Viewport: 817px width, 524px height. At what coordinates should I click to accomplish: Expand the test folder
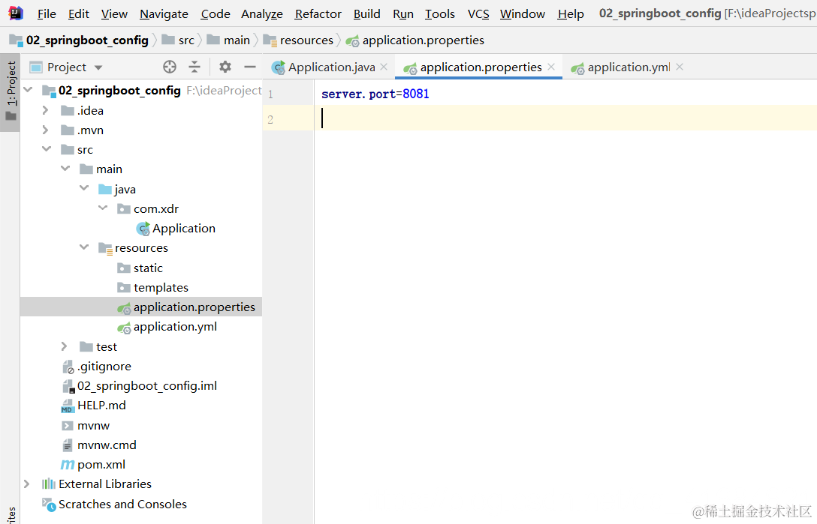(x=64, y=346)
